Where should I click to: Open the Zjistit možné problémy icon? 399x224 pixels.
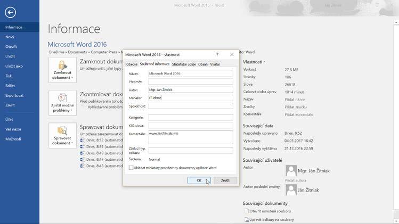62,98
